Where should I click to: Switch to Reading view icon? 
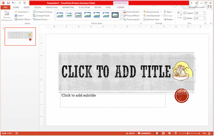pyautogui.click(x=169, y=133)
